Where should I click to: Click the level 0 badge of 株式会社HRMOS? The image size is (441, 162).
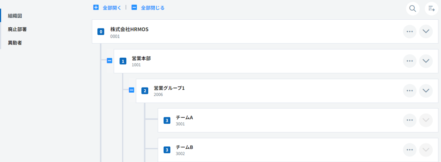tap(101, 32)
